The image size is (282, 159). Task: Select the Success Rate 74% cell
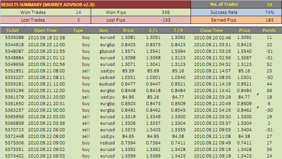pos(269,12)
